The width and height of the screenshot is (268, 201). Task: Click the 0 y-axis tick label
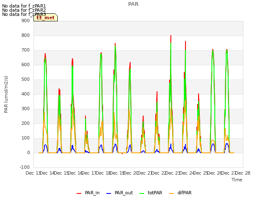(x=28, y=152)
